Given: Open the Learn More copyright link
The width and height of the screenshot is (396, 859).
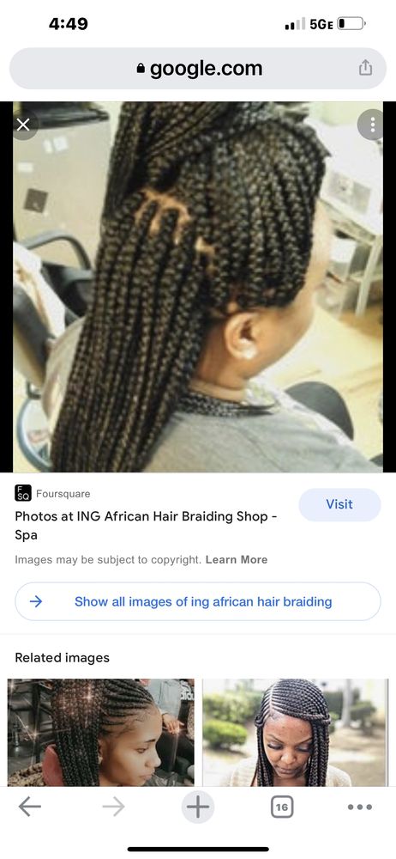Looking at the screenshot, I should tap(237, 560).
